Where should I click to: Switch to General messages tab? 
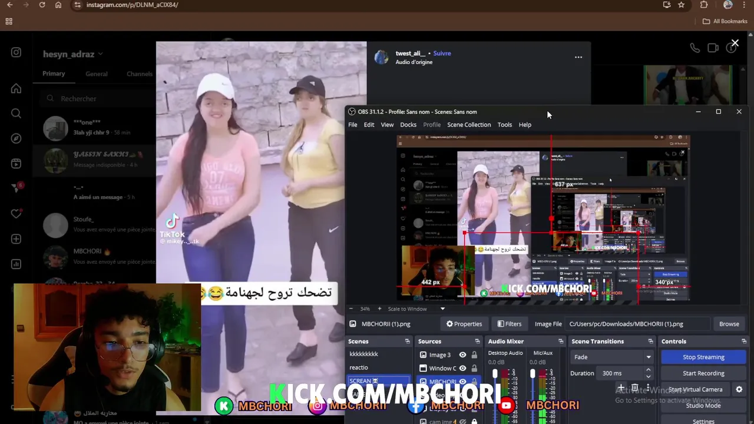(96, 74)
